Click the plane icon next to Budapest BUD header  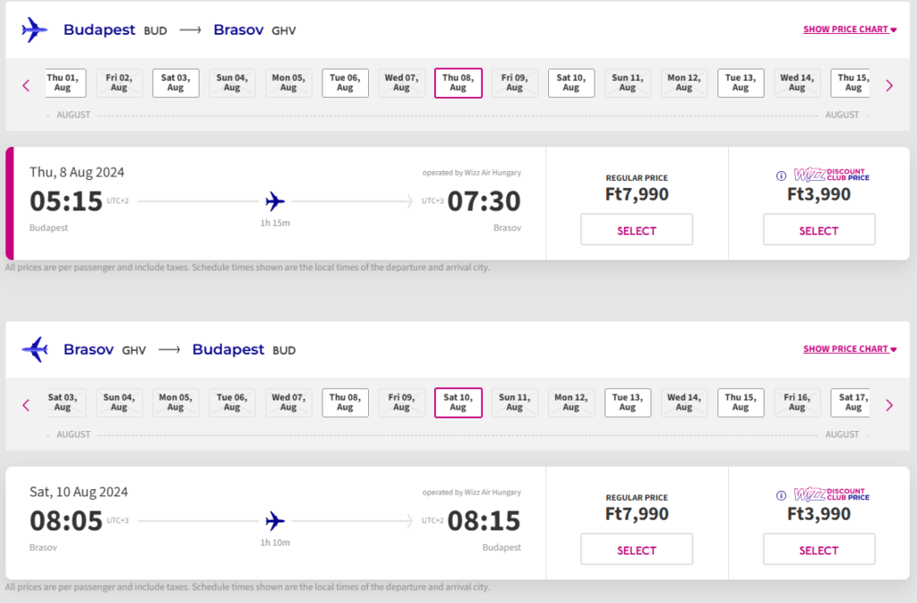coord(34,30)
